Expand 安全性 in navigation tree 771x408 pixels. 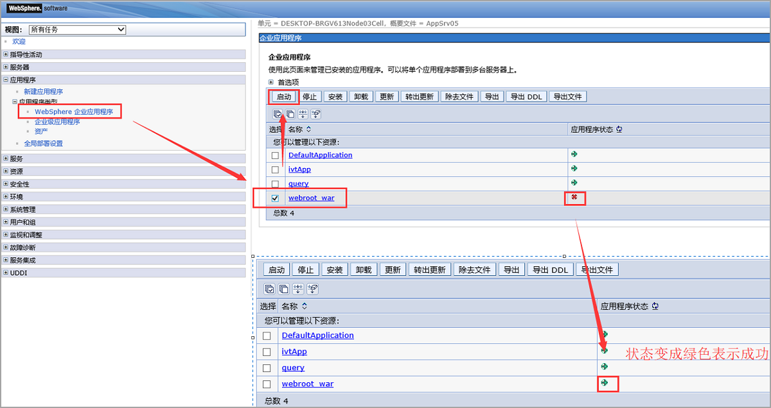[x=6, y=184]
